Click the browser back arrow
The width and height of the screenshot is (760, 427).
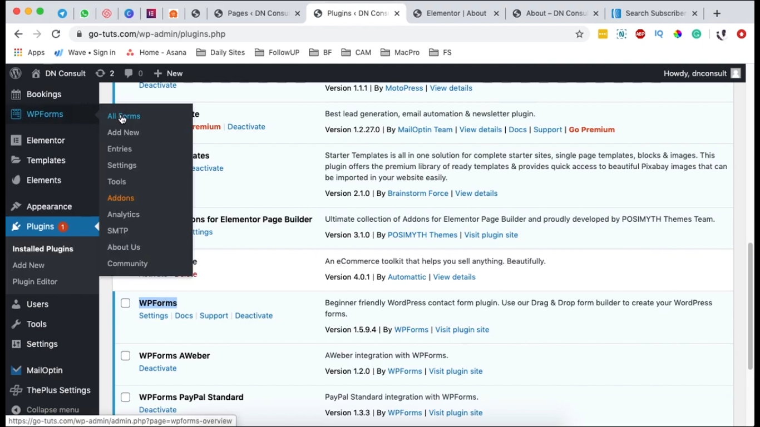18,34
